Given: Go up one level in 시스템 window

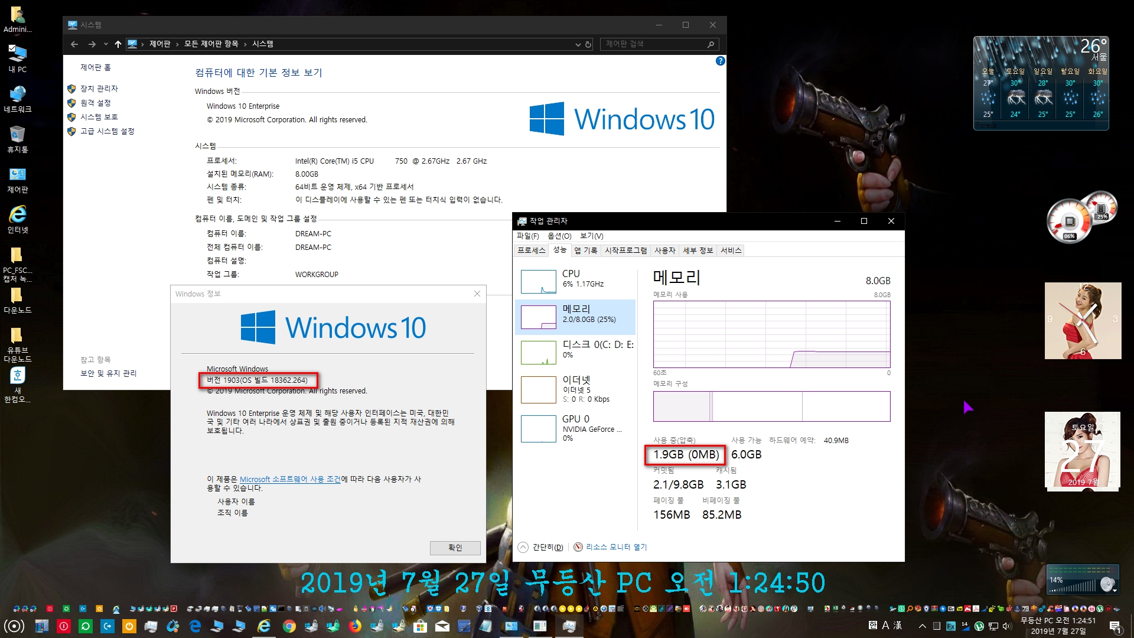Looking at the screenshot, I should click(118, 44).
